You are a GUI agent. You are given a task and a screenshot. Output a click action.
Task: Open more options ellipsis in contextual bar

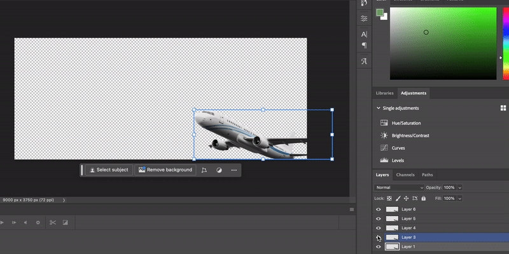[234, 170]
